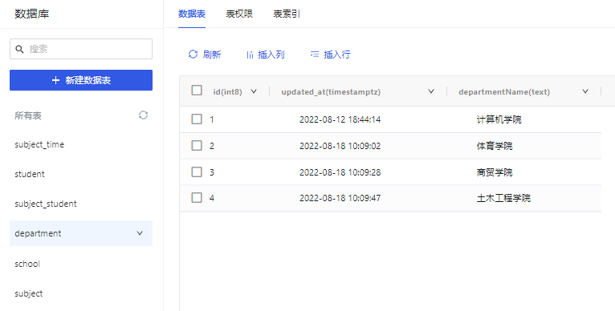Open the id(int8) column dropdown arrow
The height and width of the screenshot is (311, 615).
pos(254,91)
